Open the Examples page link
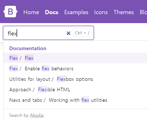Viewport: 147px width, 121px height. tap(76, 12)
